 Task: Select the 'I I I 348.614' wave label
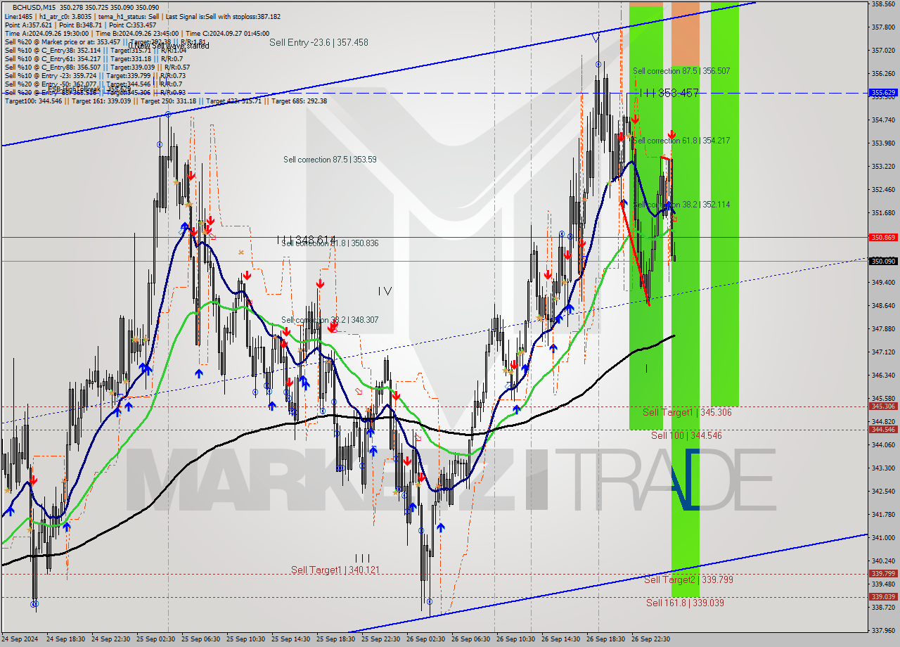click(x=306, y=240)
